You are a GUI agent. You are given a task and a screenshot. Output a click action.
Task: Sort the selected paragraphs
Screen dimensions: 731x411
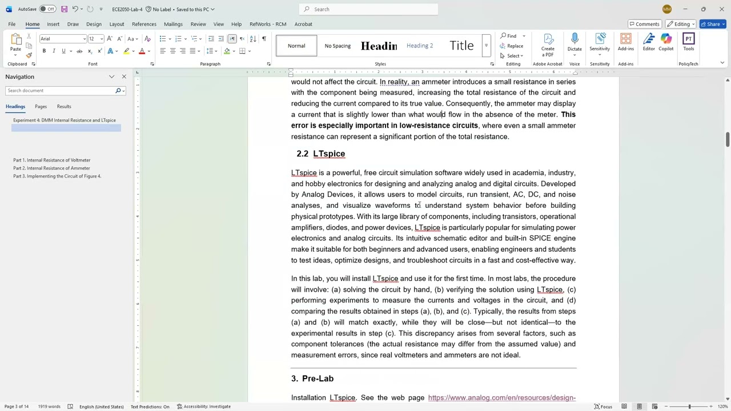coord(253,39)
